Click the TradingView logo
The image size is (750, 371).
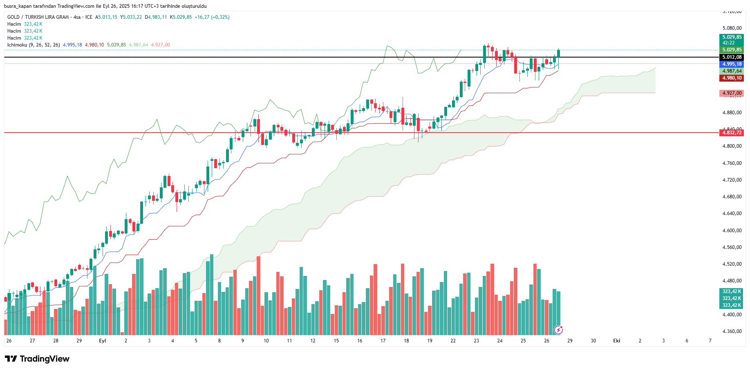(37, 359)
